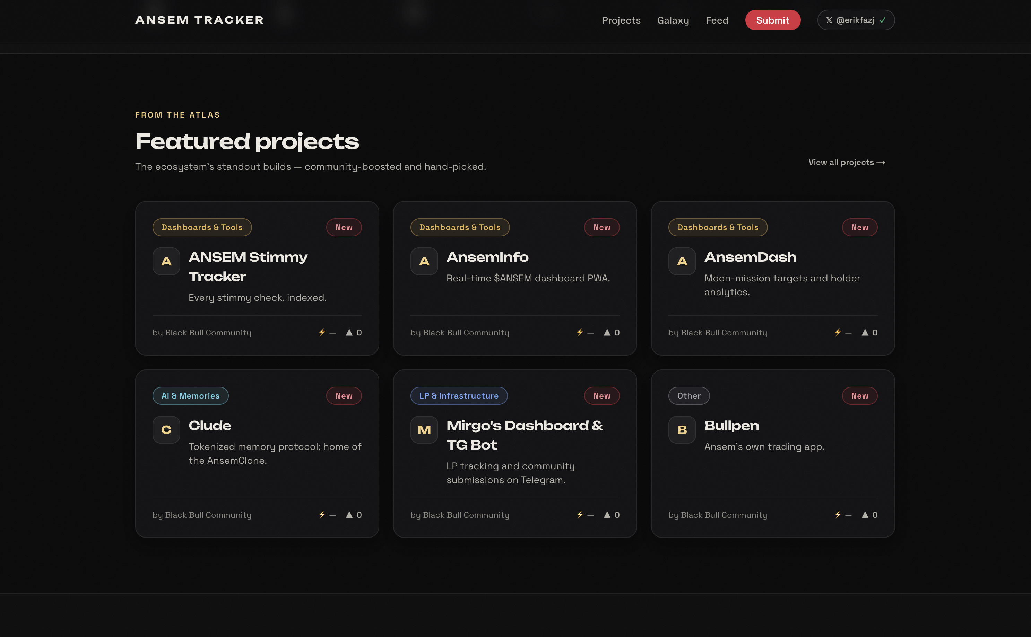Open the AnsemDash project title

click(x=750, y=257)
